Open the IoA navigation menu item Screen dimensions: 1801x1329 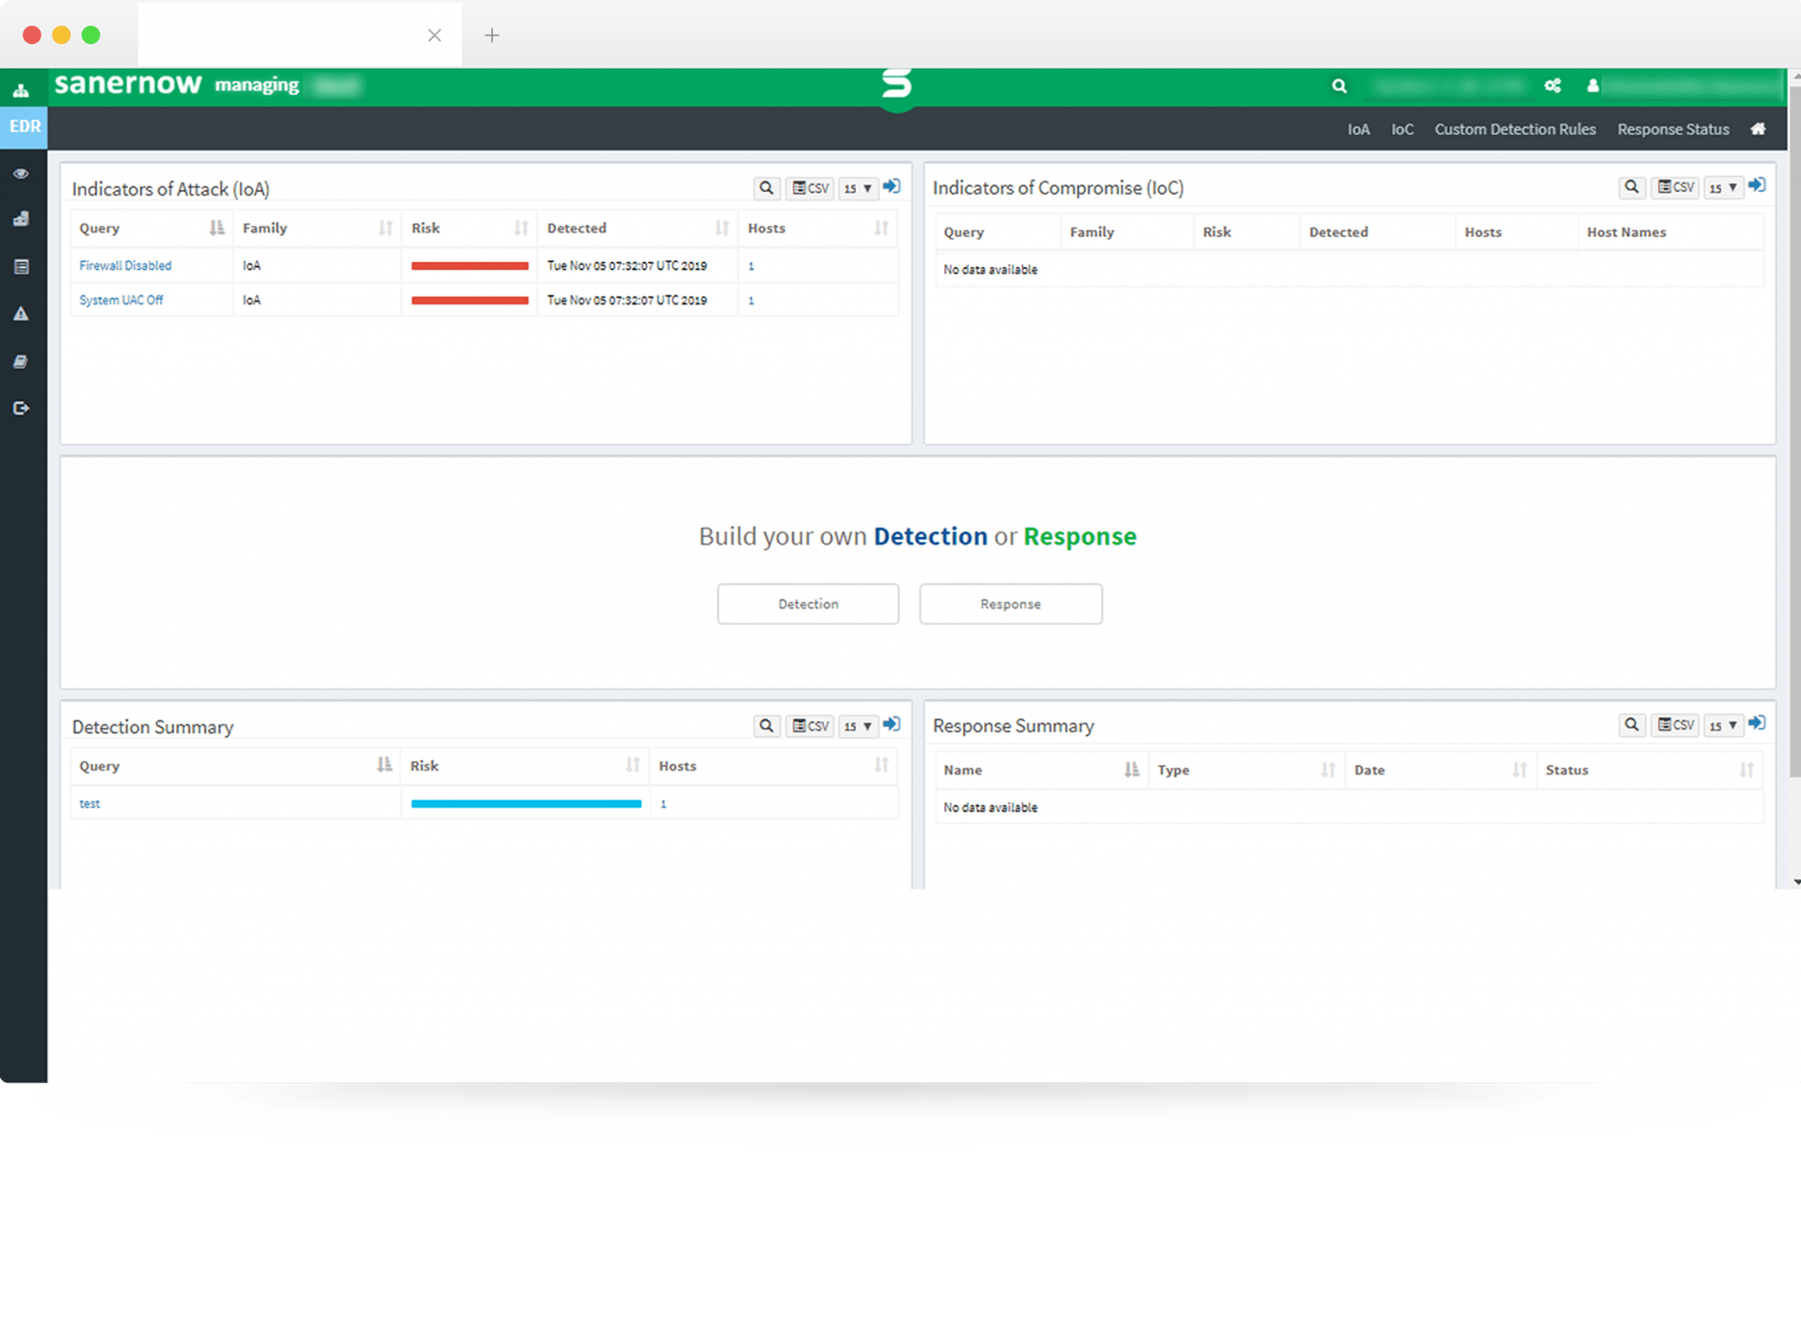pos(1359,129)
